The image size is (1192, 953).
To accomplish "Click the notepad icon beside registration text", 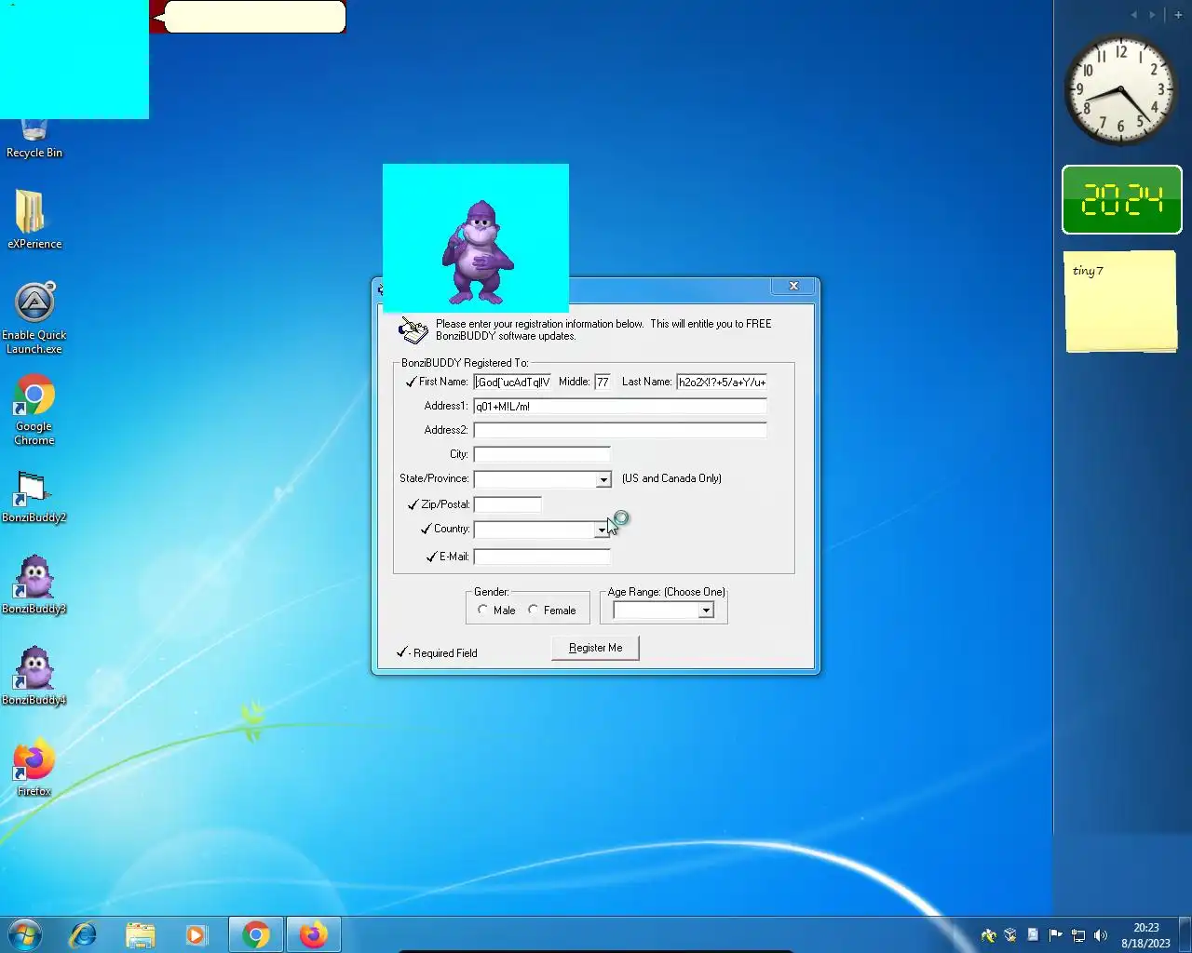I will 413,329.
